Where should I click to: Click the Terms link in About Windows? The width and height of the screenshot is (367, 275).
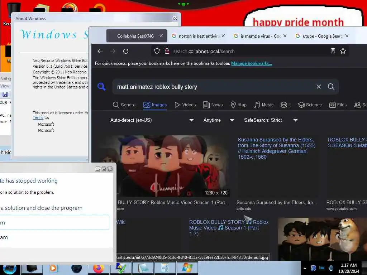tap(38, 117)
